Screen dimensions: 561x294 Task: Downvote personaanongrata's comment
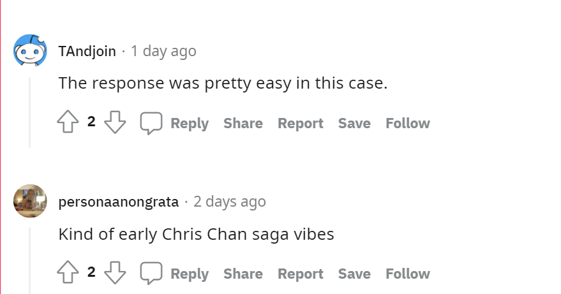(115, 272)
